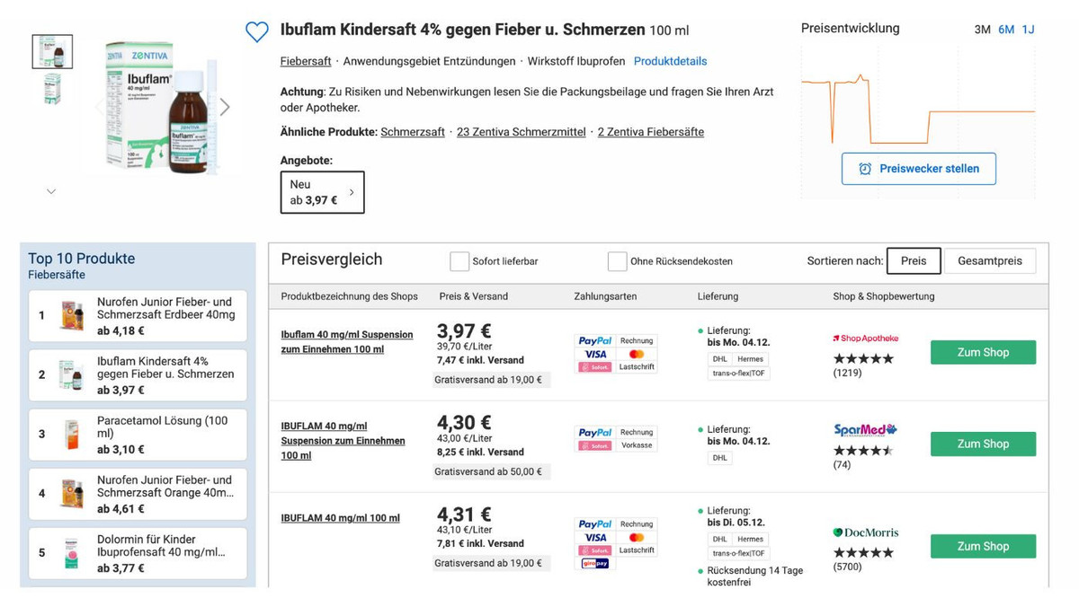Click the Hermes shipping badge in the first offer
The width and height of the screenshot is (1079, 607).
tap(753, 359)
